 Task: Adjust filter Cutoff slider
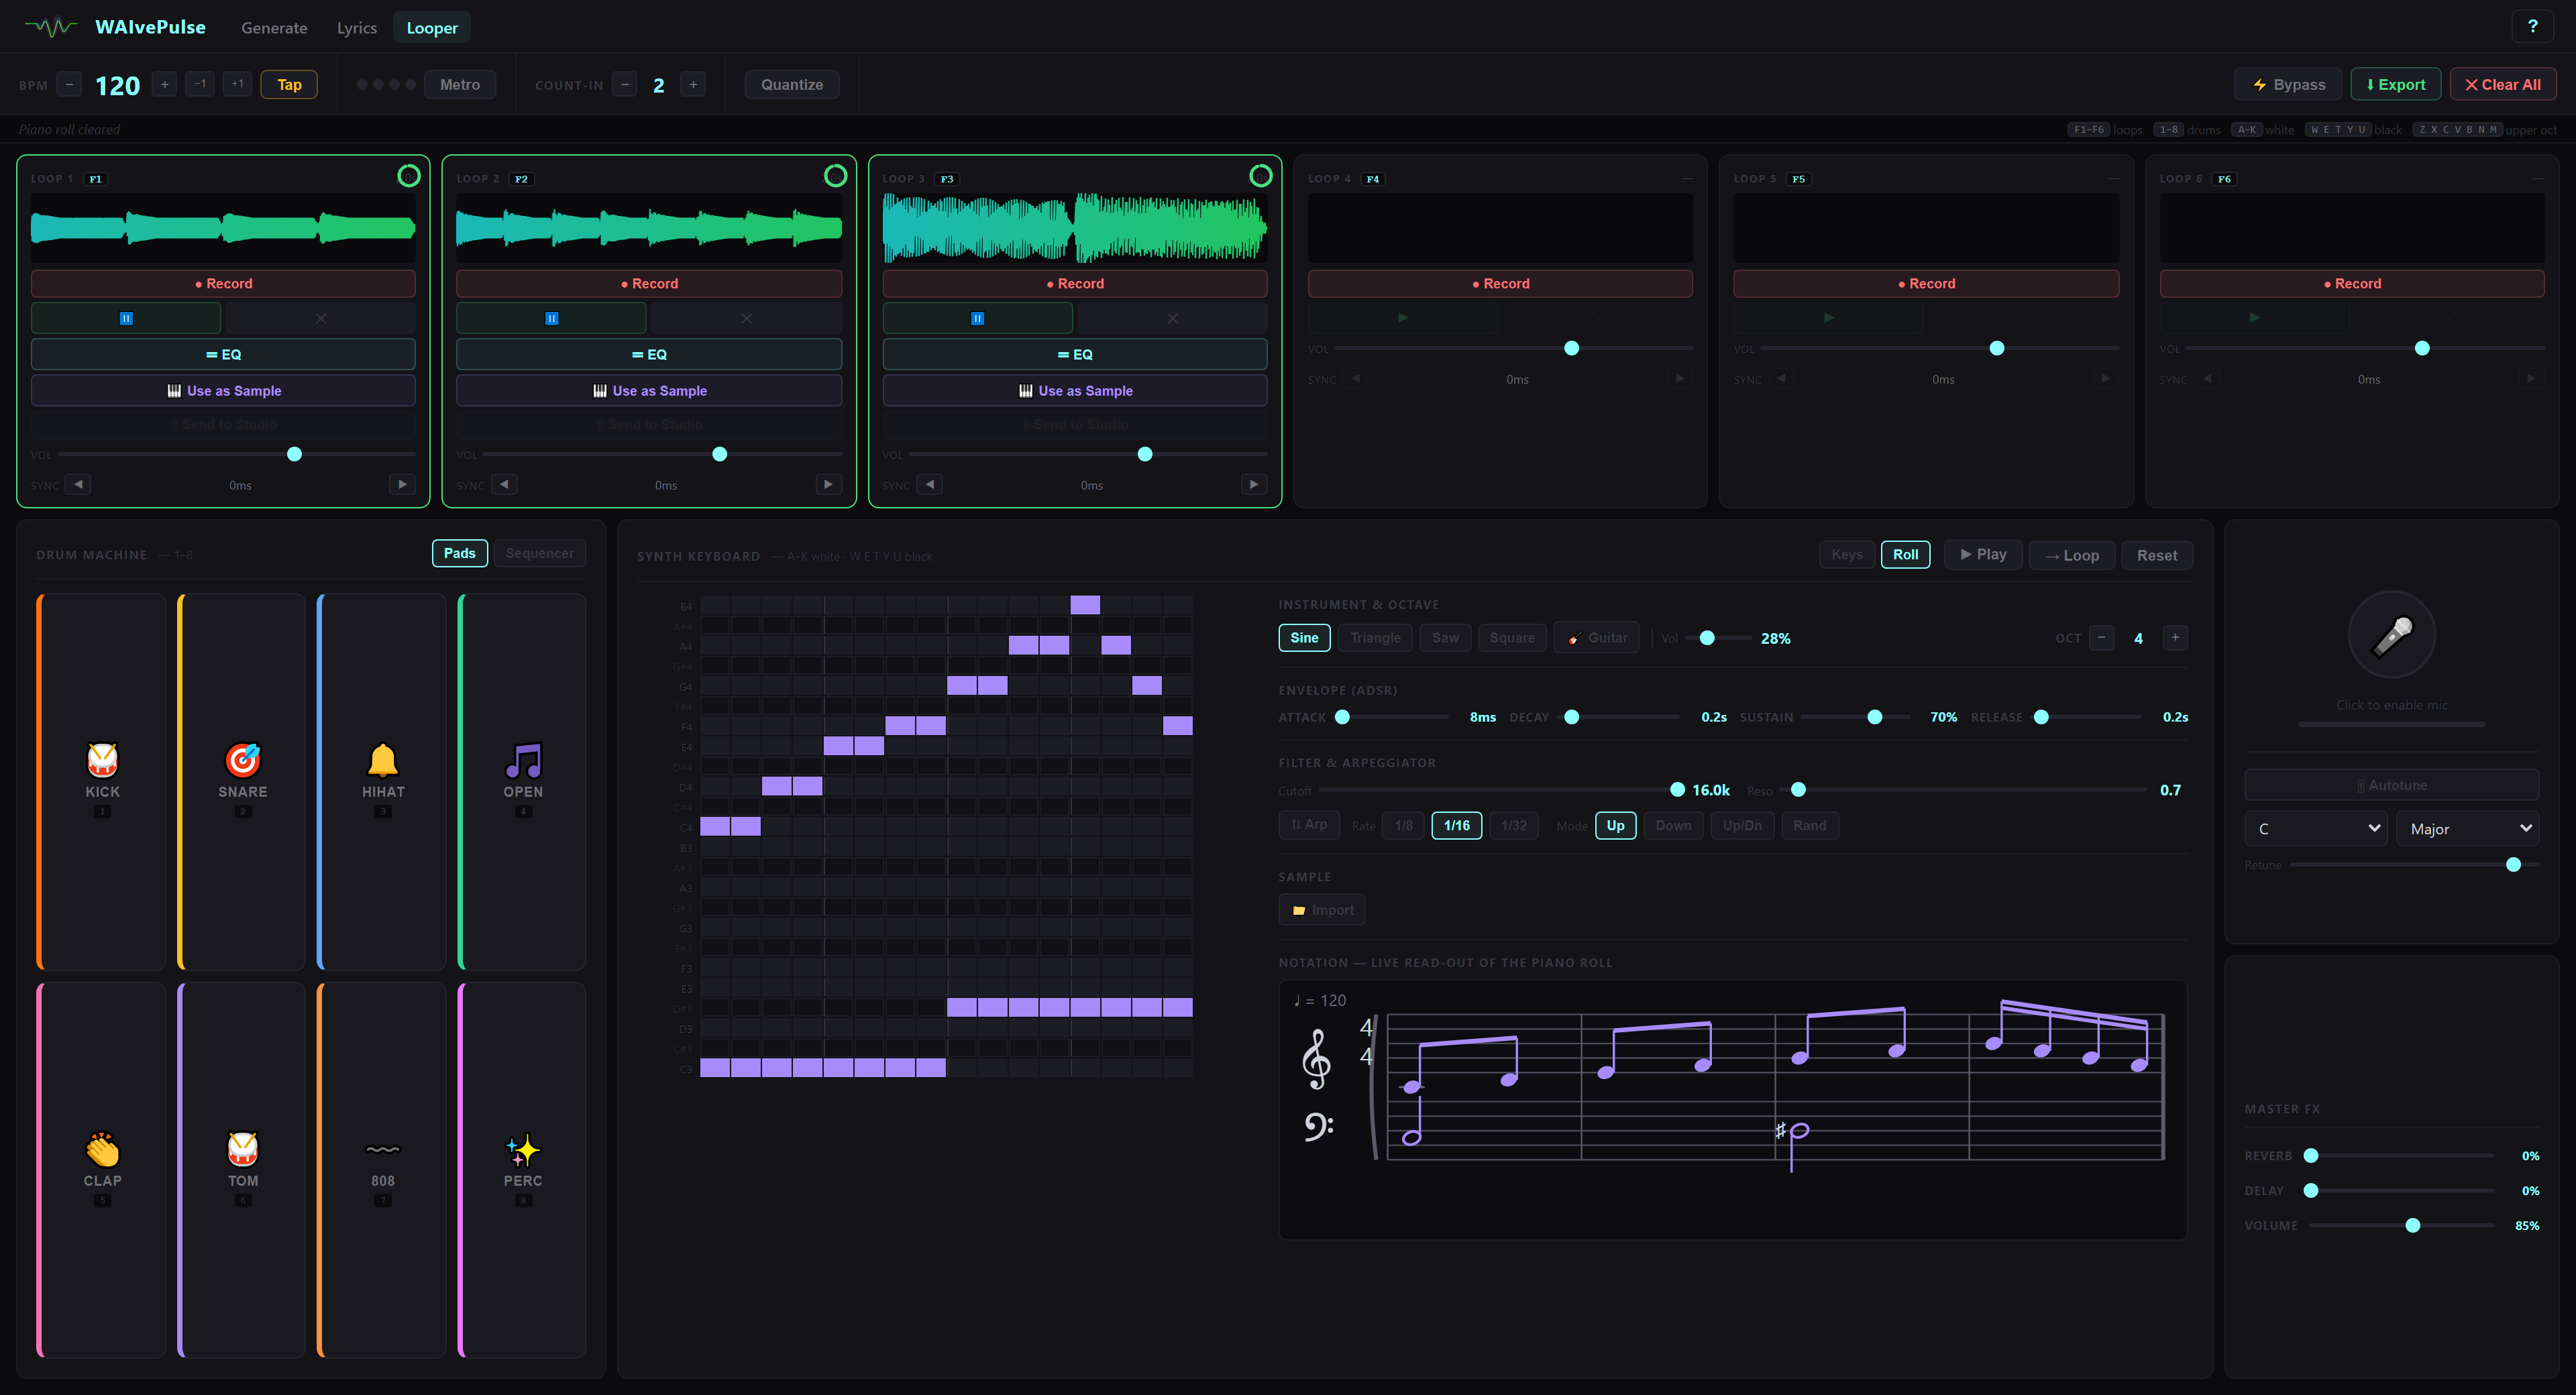[1500, 789]
